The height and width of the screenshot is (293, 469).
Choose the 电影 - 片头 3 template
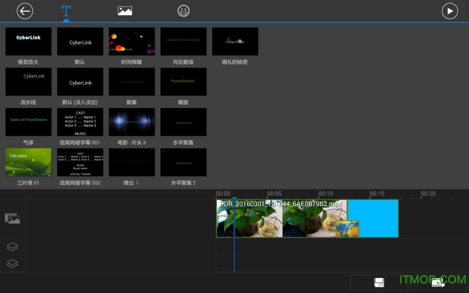[132, 122]
